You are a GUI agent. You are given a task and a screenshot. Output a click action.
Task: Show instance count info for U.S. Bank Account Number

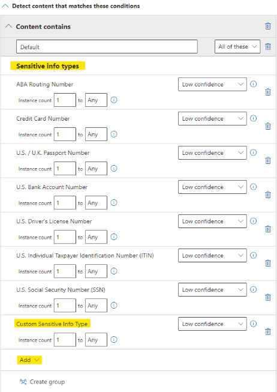[114, 202]
